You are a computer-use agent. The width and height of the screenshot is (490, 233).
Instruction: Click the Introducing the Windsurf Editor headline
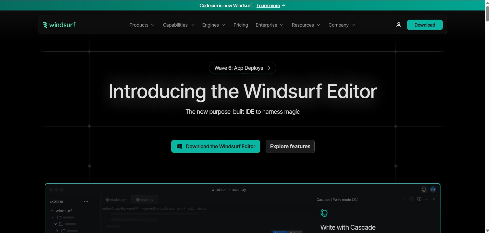(243, 91)
